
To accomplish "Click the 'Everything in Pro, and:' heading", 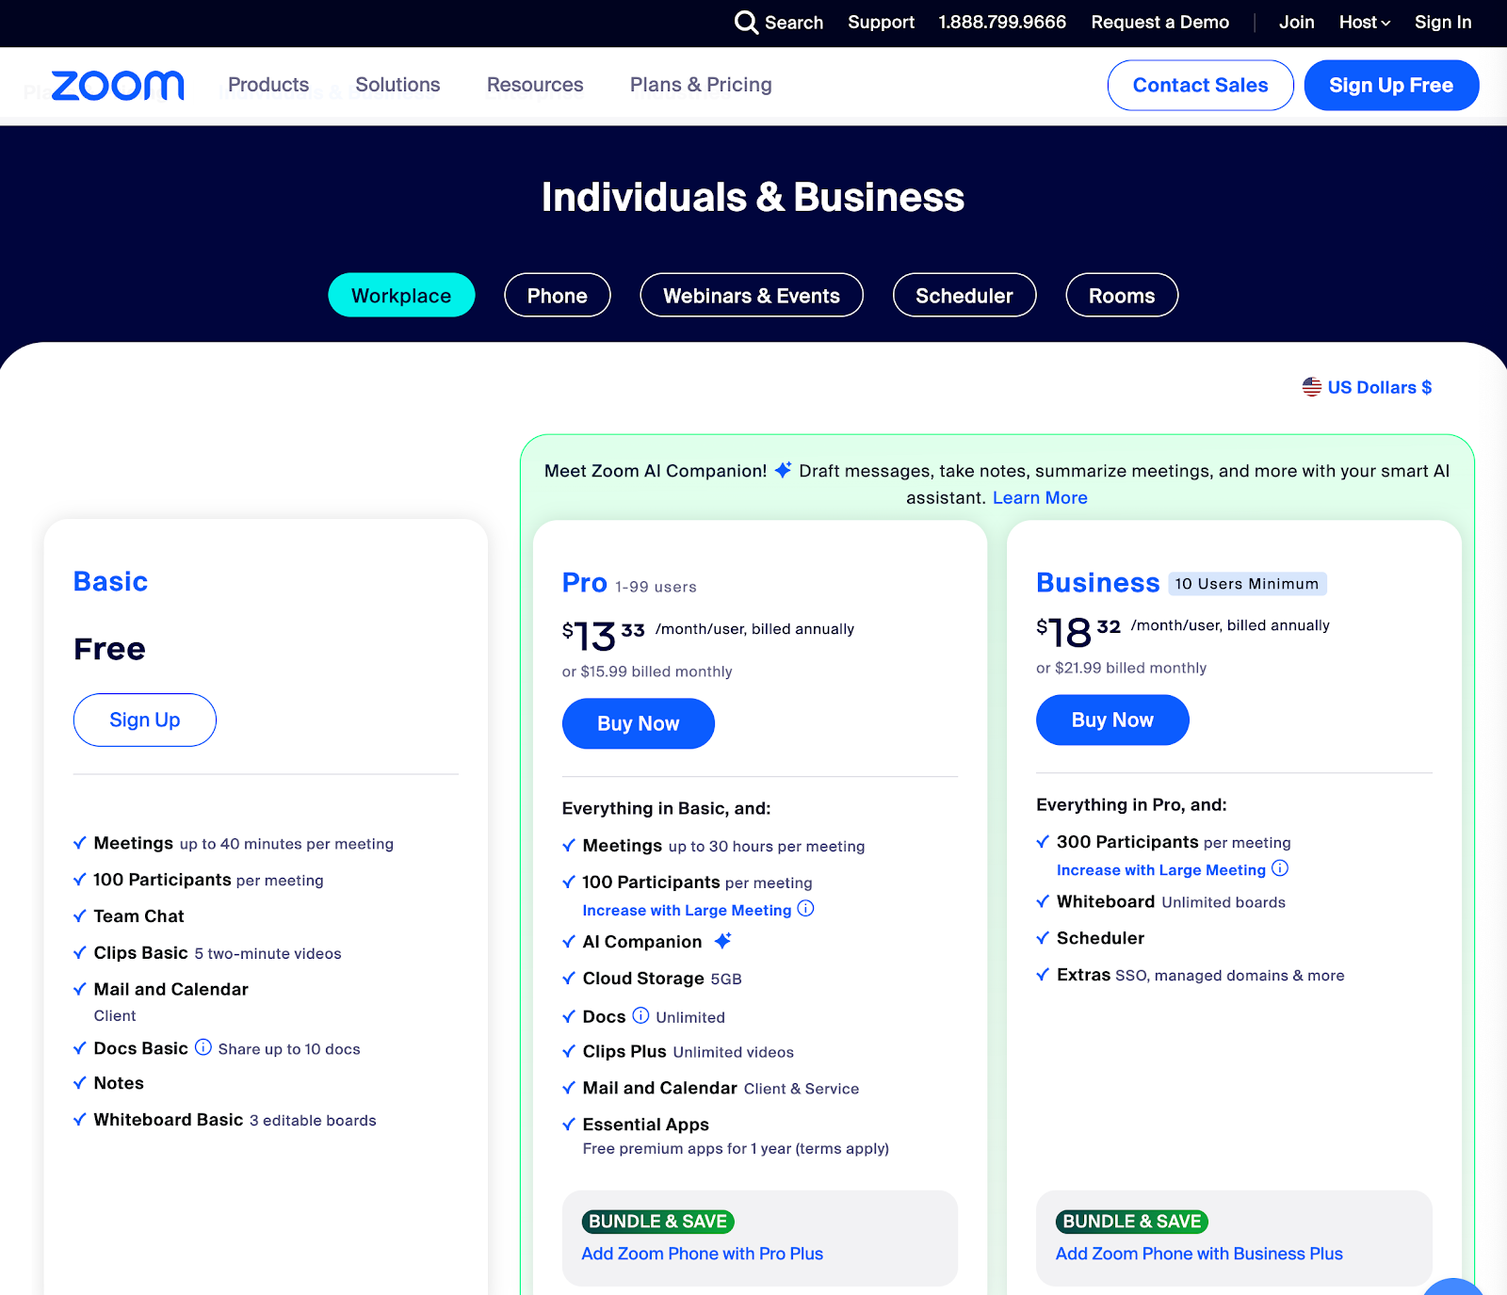I will (x=1131, y=804).
